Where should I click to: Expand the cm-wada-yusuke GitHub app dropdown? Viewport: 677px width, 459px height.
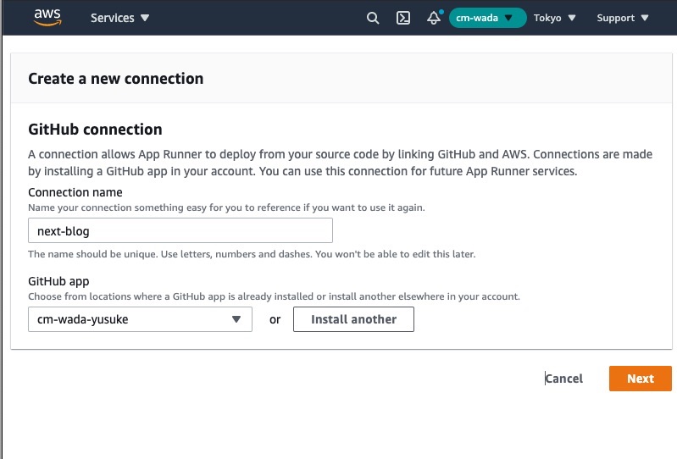140,319
